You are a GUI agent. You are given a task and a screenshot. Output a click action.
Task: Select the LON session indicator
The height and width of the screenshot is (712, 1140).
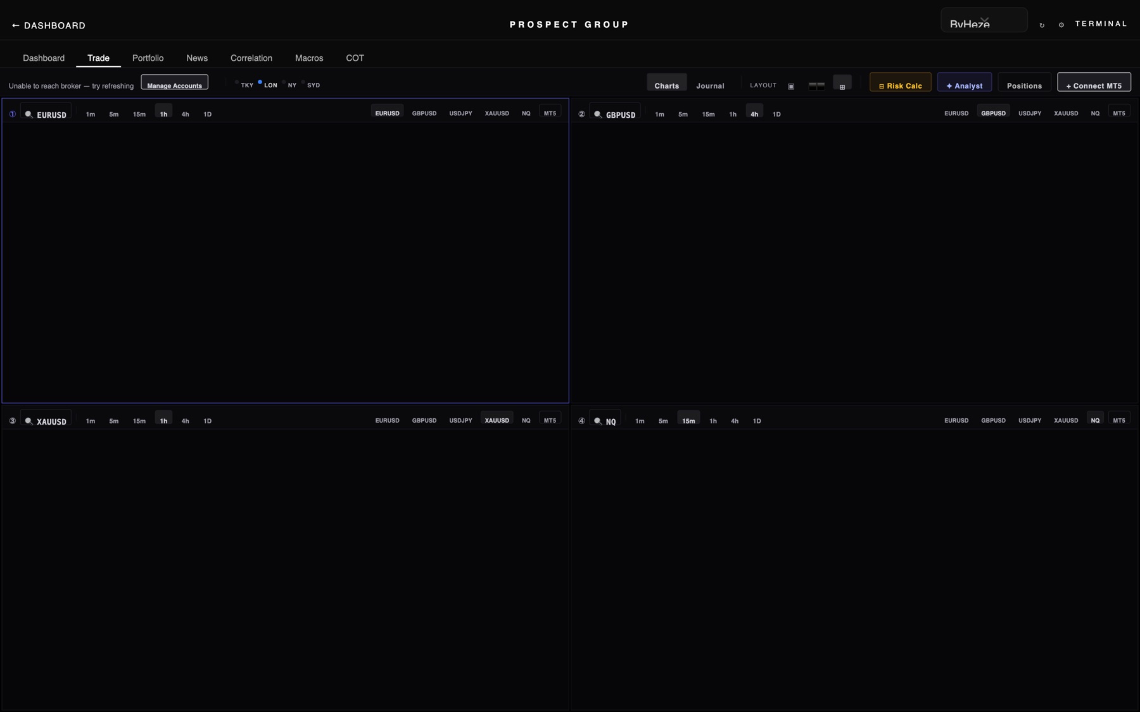tap(268, 84)
